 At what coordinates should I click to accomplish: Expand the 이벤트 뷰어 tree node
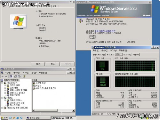pyautogui.click(x=5, y=85)
